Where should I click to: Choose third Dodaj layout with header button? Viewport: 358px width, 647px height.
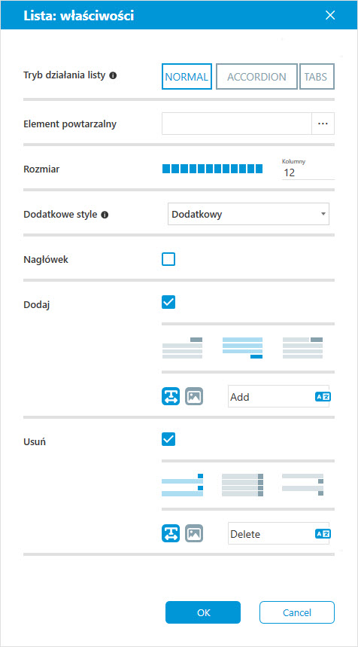pyautogui.click(x=302, y=348)
